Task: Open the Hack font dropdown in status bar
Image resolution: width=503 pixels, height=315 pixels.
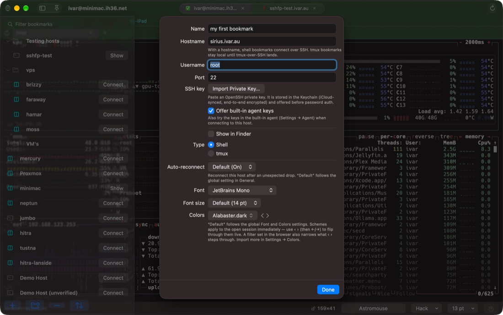Action: click(x=427, y=308)
